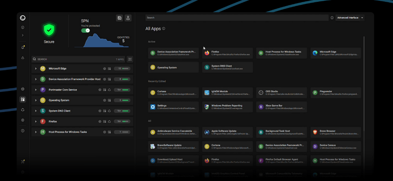Open the igfxEM Module card under Recently Edited
This screenshot has height=181, width=393.
(228, 93)
